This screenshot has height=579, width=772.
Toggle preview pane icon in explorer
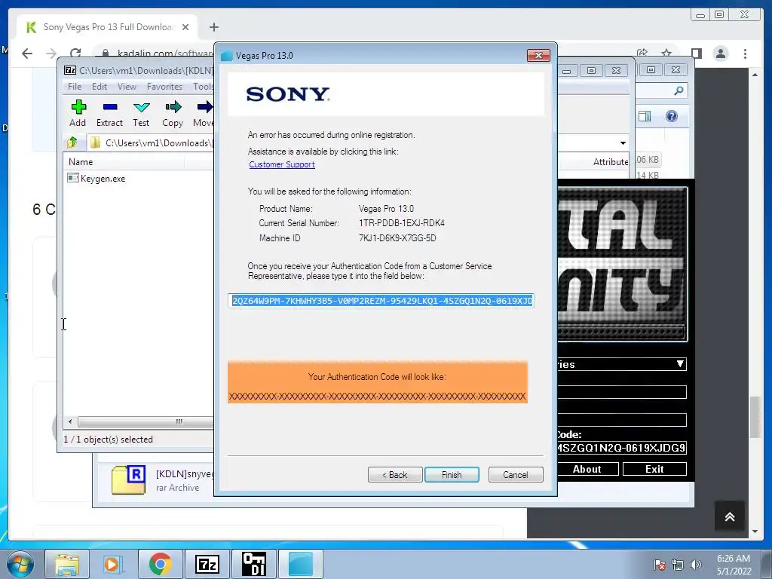click(x=645, y=116)
